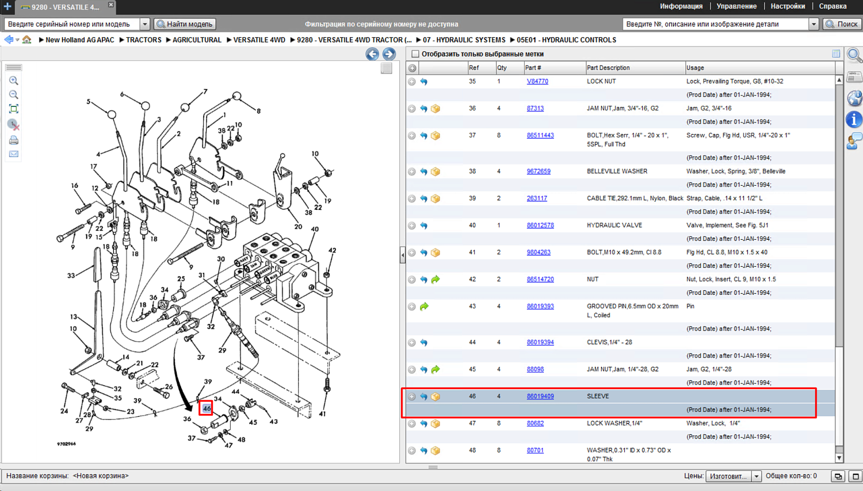Navigate back with the blue breadcrumb arrow
This screenshot has width=863, height=491.
(8, 40)
